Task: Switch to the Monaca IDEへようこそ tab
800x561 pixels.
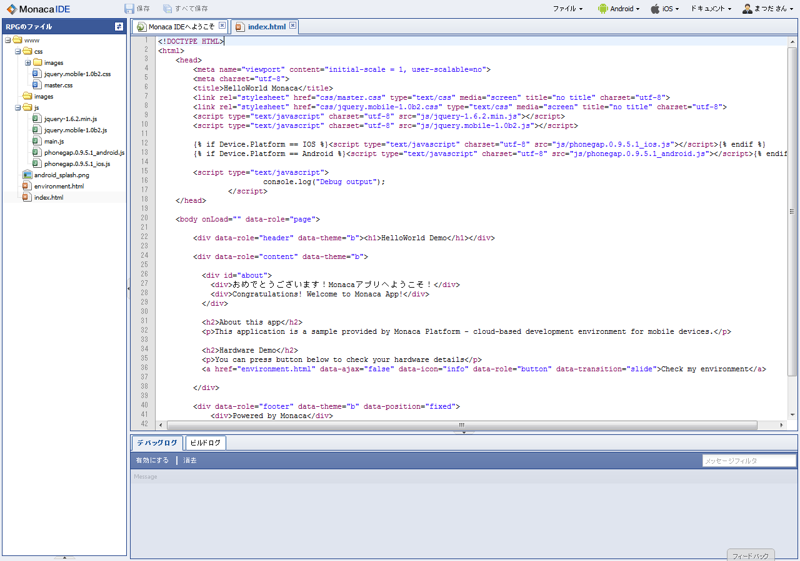Action: (x=181, y=27)
